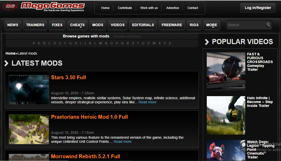Expand the MORE dropdown menu

click(x=211, y=25)
